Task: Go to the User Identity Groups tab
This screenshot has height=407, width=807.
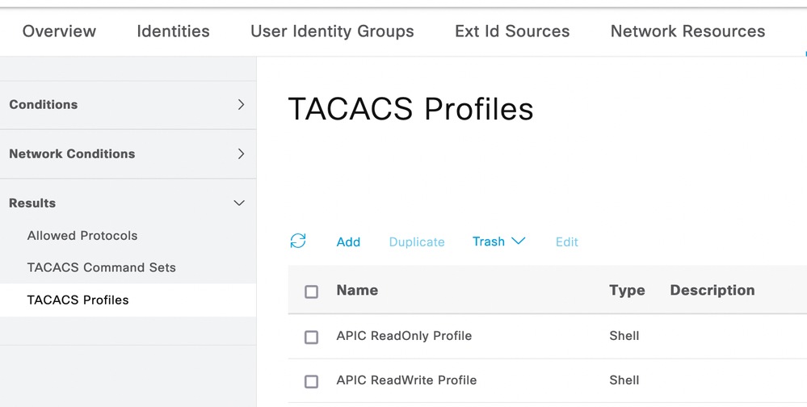Action: click(332, 31)
